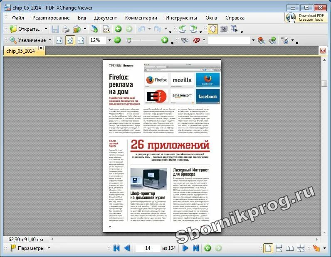Viewport: 331px width, 257px height.
Task: Open the Документ menu
Action: [106, 18]
